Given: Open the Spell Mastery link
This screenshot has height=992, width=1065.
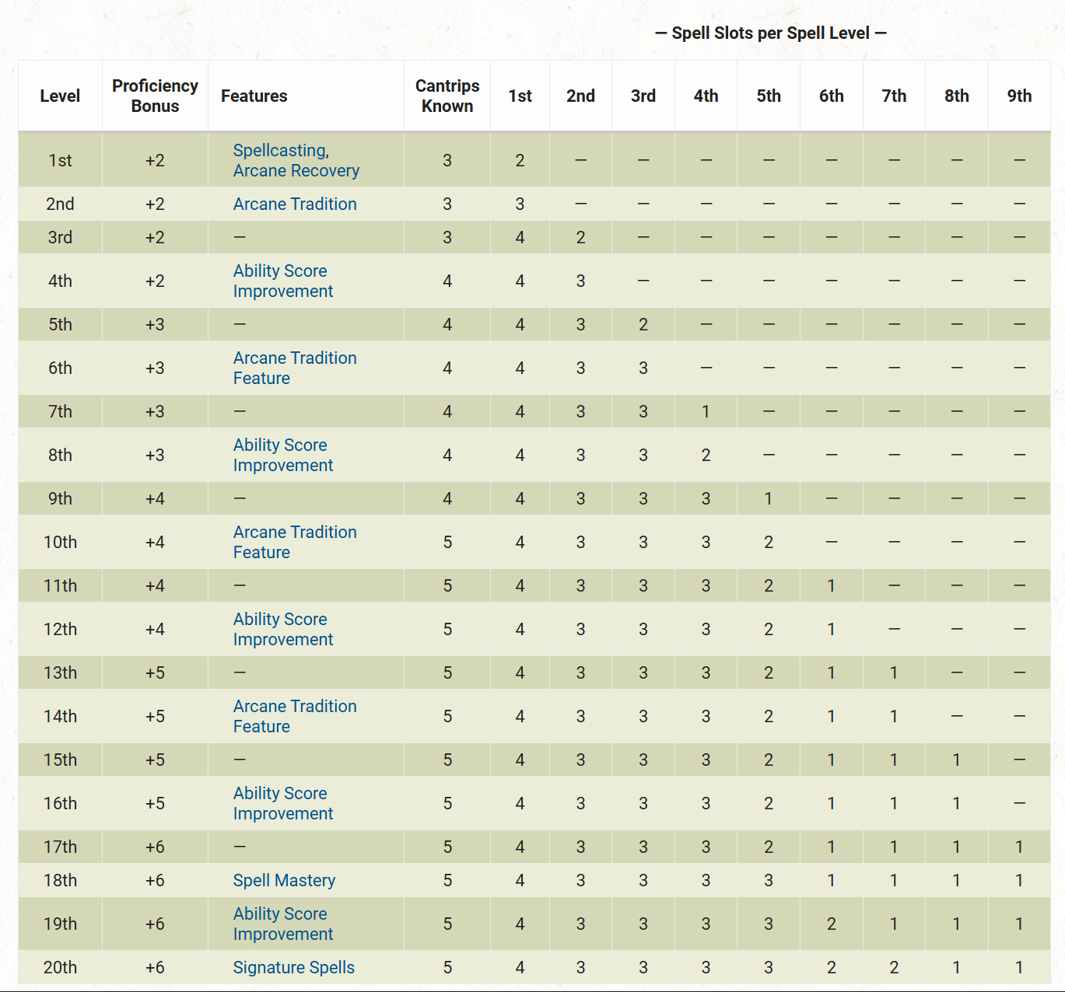Looking at the screenshot, I should [x=284, y=880].
